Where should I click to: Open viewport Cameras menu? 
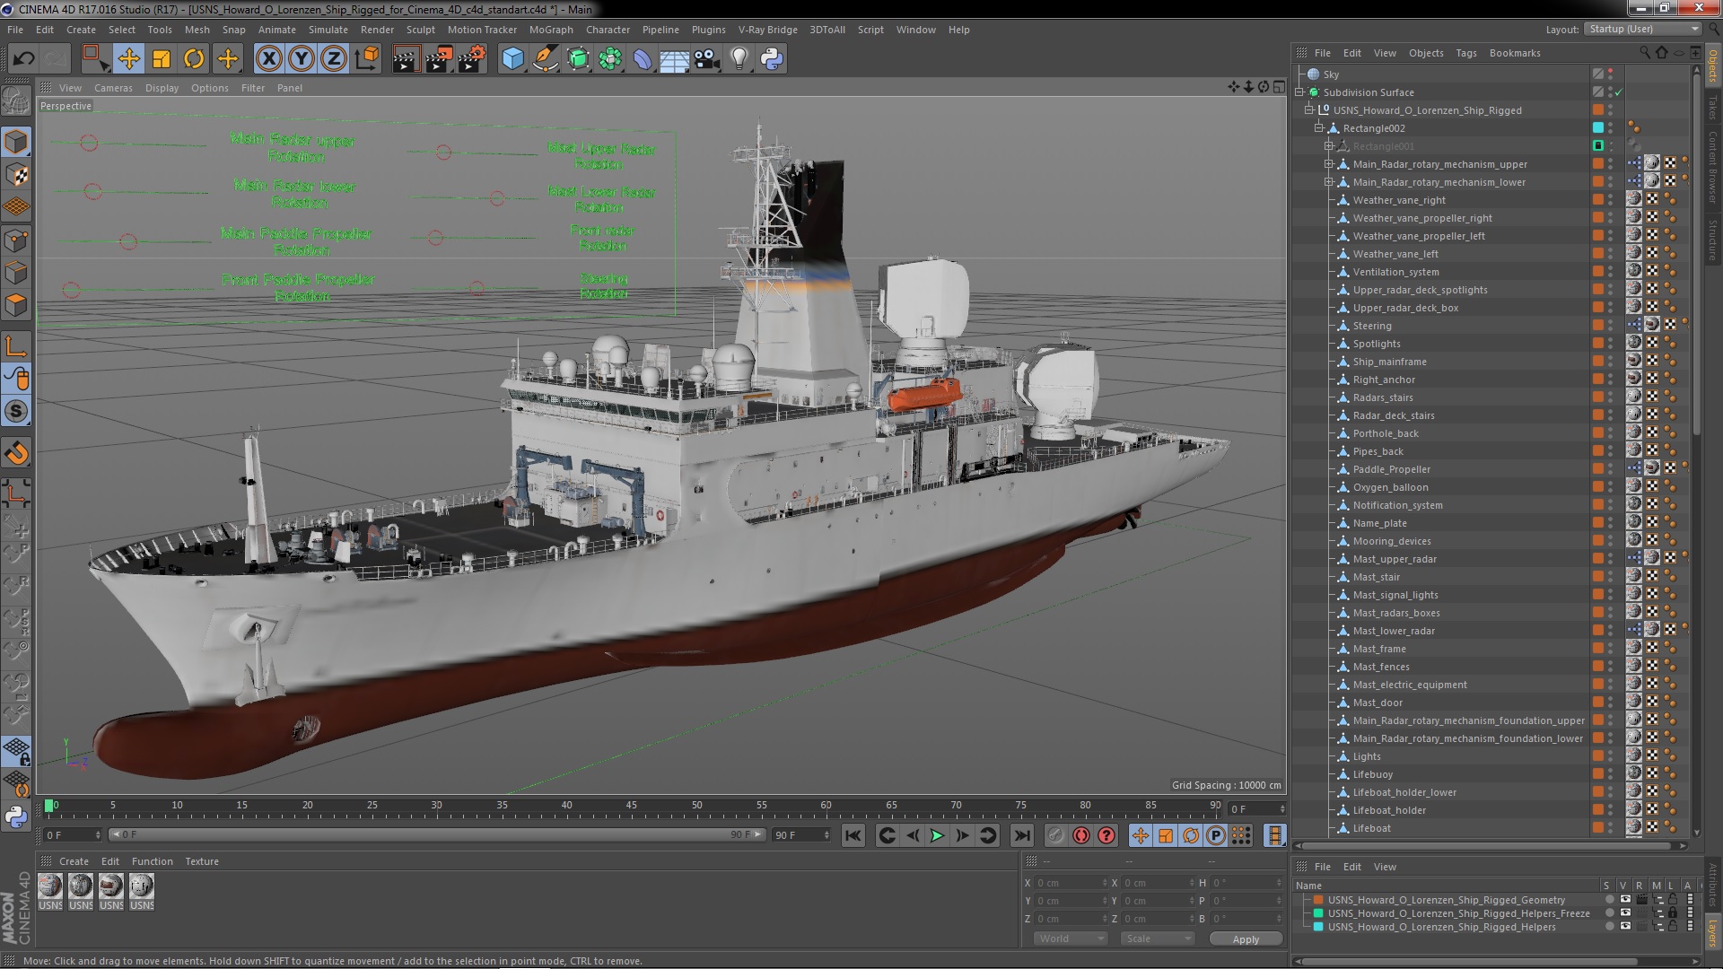(x=113, y=88)
